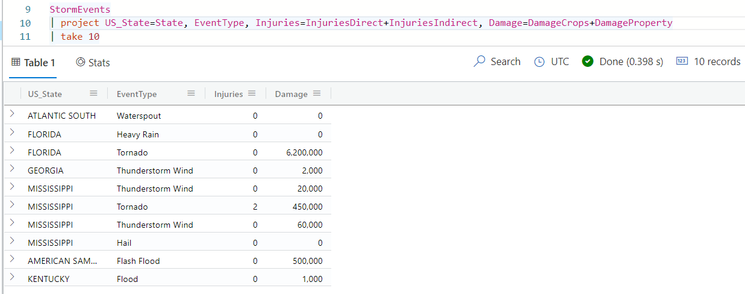Expand the AMERICAN SAM... Flash Flood row
This screenshot has height=294, width=745.
tap(12, 260)
